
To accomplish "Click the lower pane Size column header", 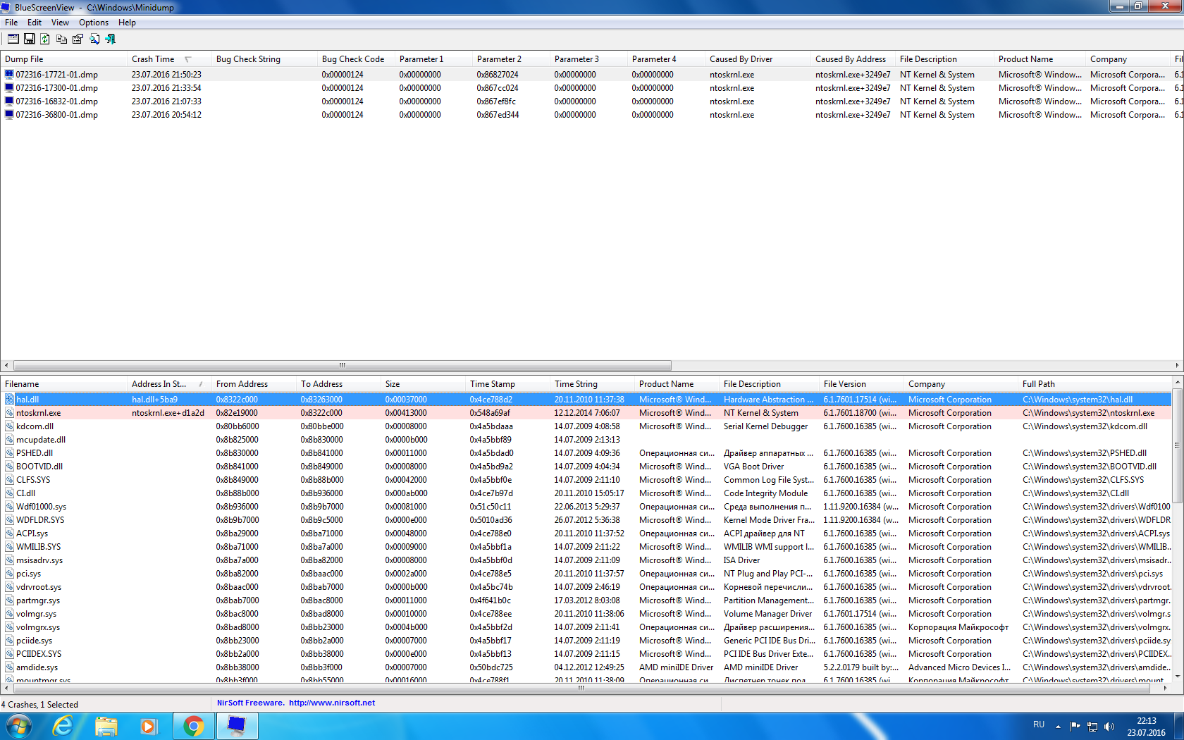I will 423,384.
